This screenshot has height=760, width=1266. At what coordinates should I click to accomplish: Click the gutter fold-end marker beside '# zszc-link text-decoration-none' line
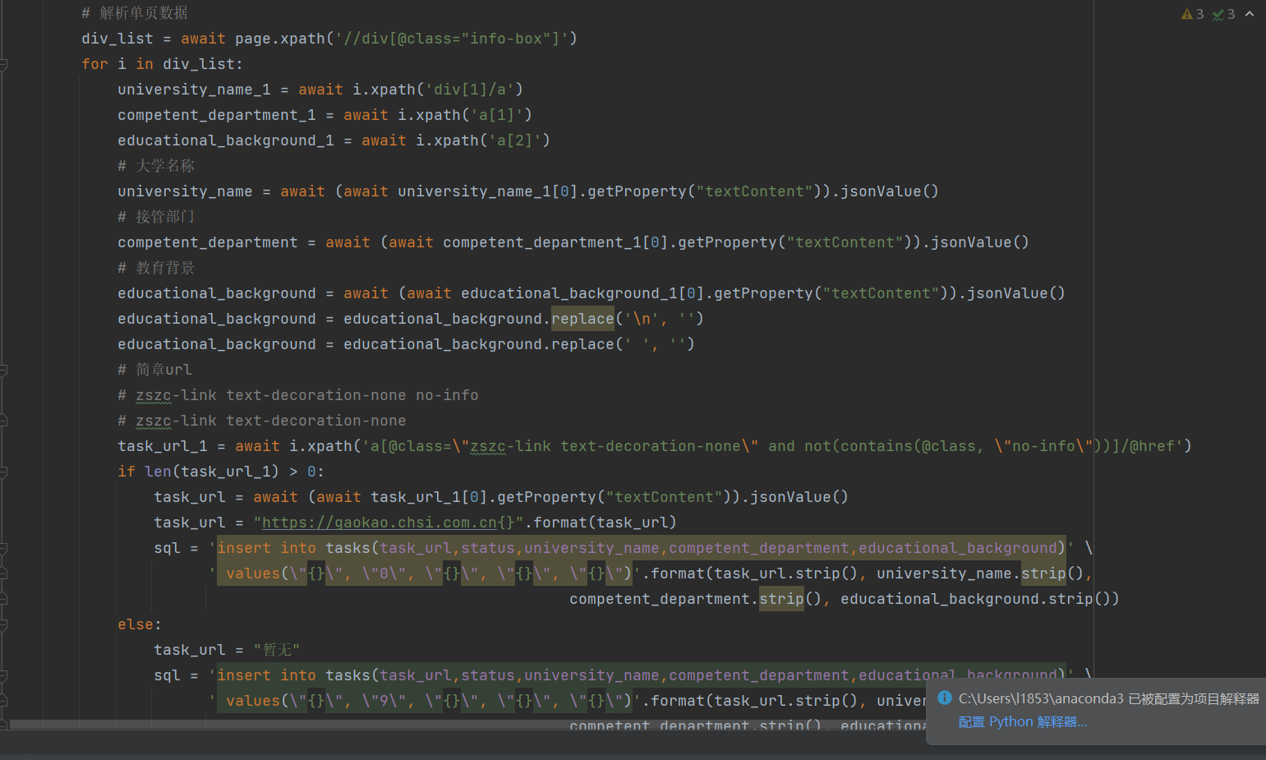tap(3, 421)
